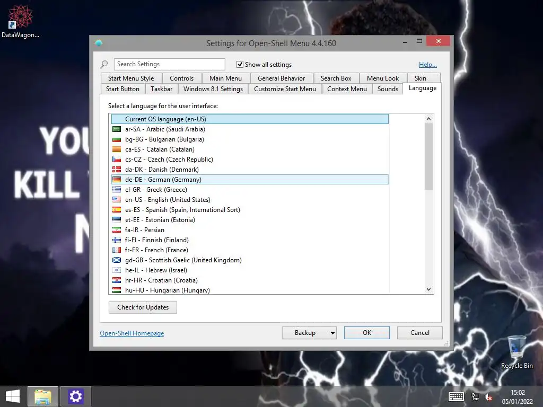Click the language list scrollbar thumb

[428, 156]
